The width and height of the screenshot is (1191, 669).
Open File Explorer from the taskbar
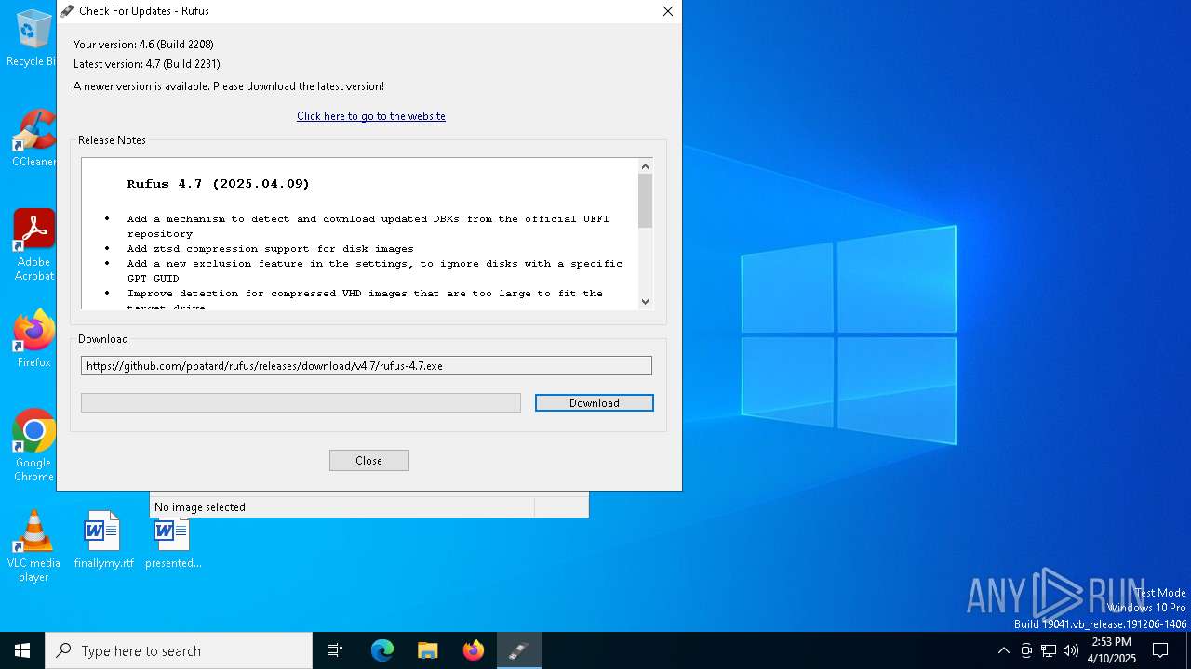[428, 650]
